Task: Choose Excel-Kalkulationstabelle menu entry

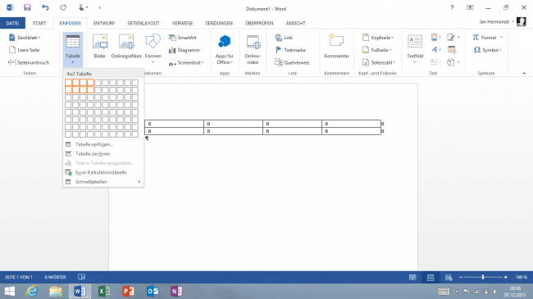Action: pos(103,172)
